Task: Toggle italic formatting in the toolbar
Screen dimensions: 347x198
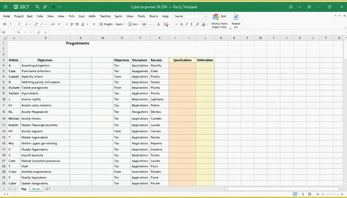Action: coord(19,24)
